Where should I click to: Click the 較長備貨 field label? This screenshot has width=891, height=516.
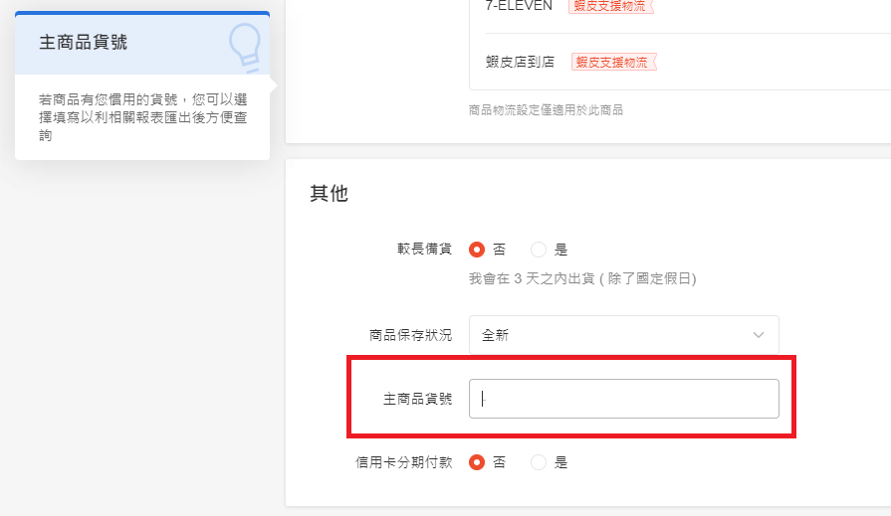pos(424,250)
